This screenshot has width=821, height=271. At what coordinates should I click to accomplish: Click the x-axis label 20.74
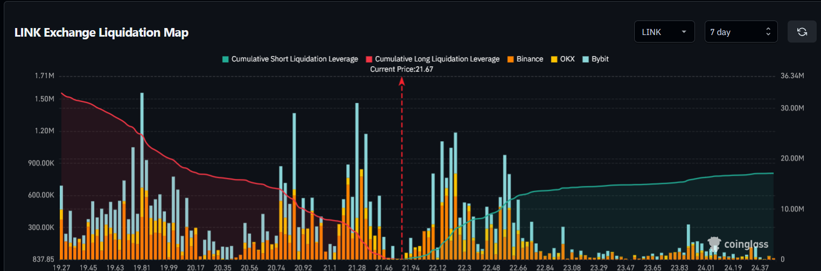point(276,267)
